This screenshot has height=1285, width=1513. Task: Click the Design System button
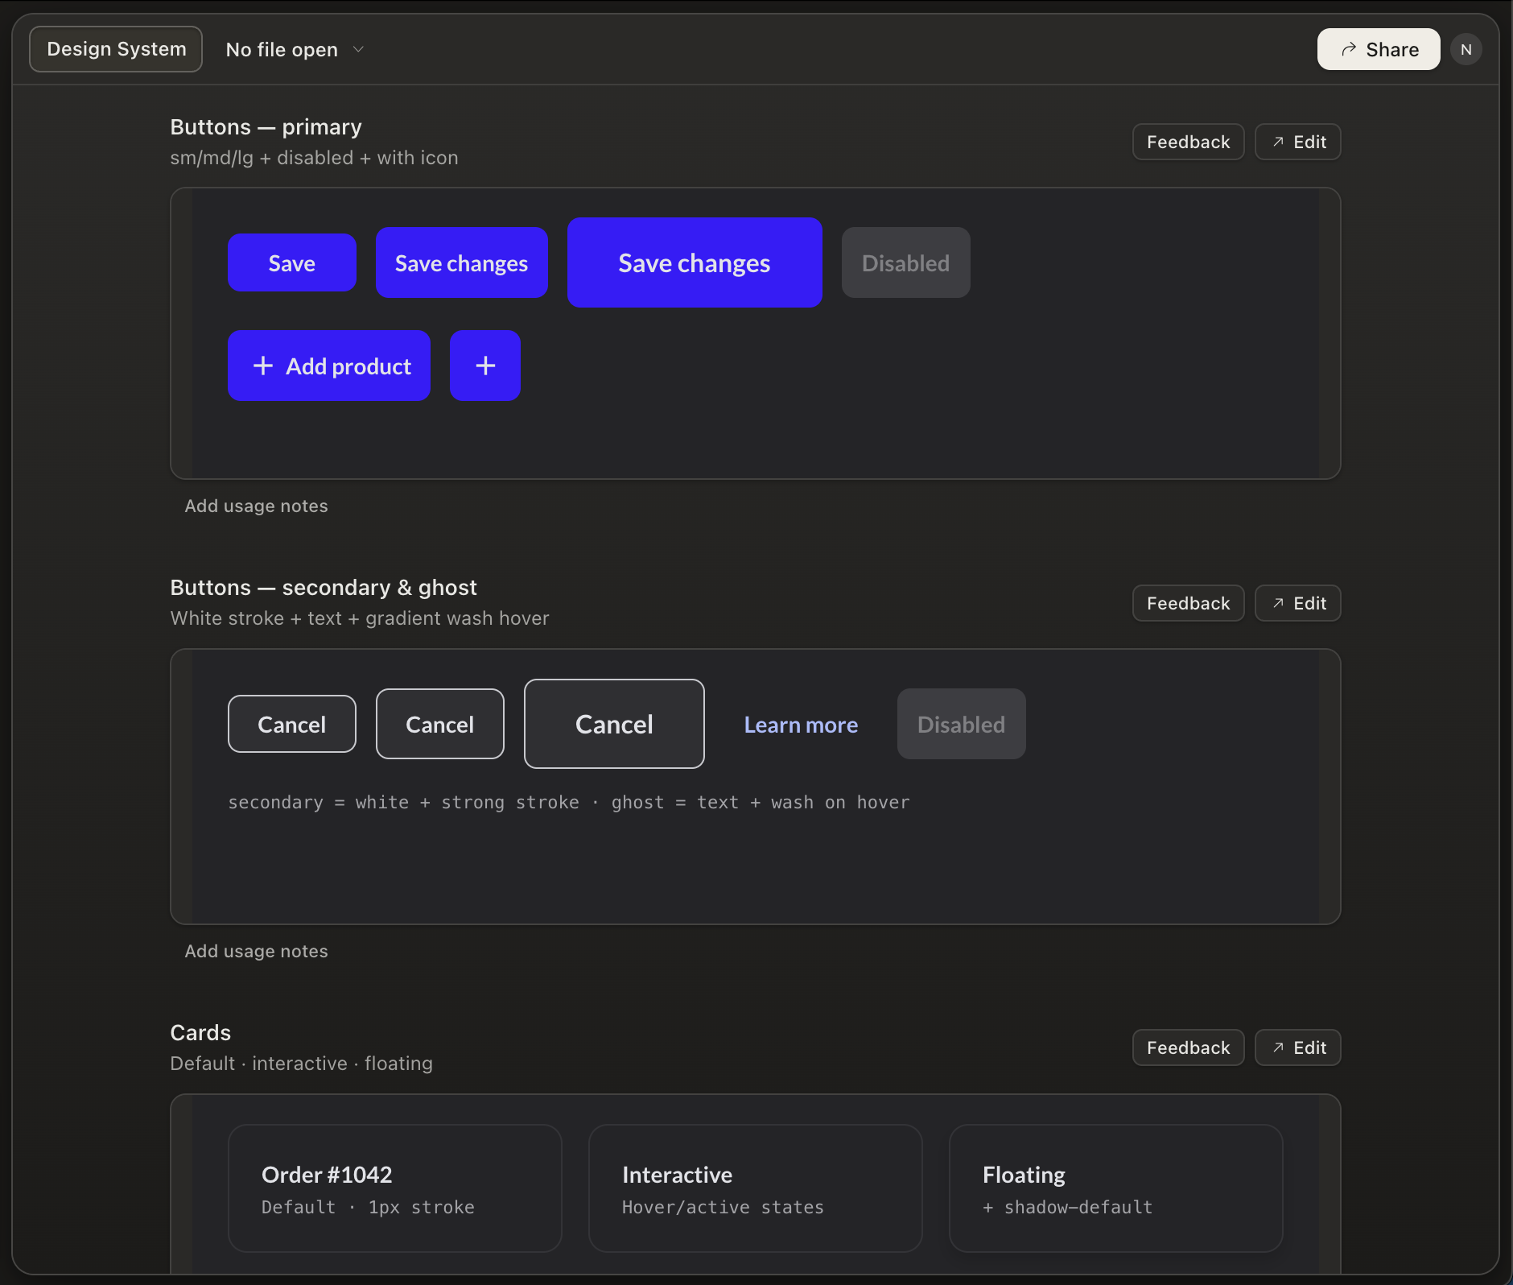(116, 49)
